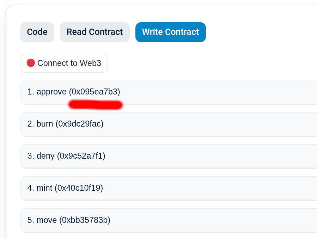This screenshot has width=317, height=238.
Task: Click the 0x9dc29fac selector of burn
Action: click(x=79, y=124)
